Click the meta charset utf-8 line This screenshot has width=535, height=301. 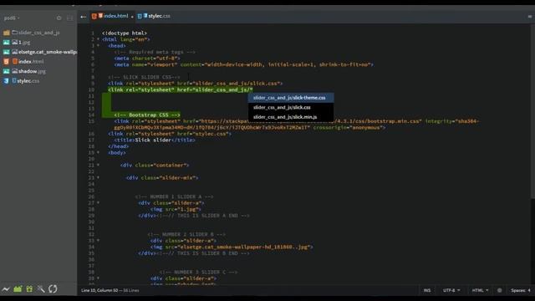tap(147, 59)
